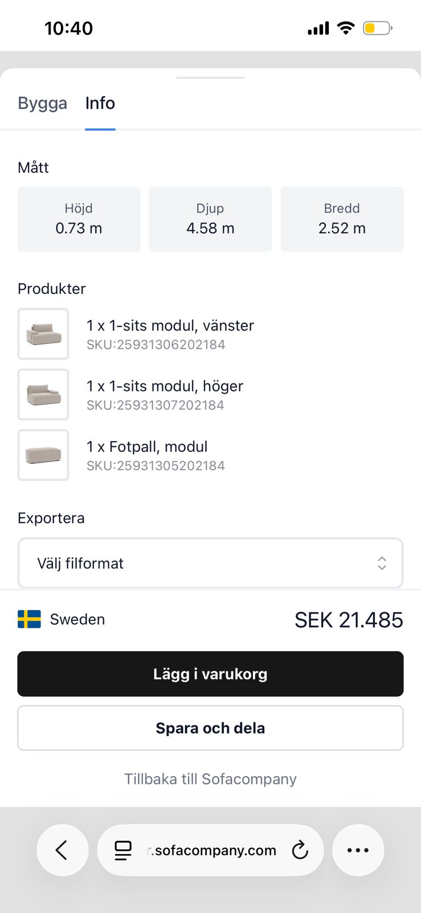Open the browser three-dots menu

pyautogui.click(x=358, y=850)
